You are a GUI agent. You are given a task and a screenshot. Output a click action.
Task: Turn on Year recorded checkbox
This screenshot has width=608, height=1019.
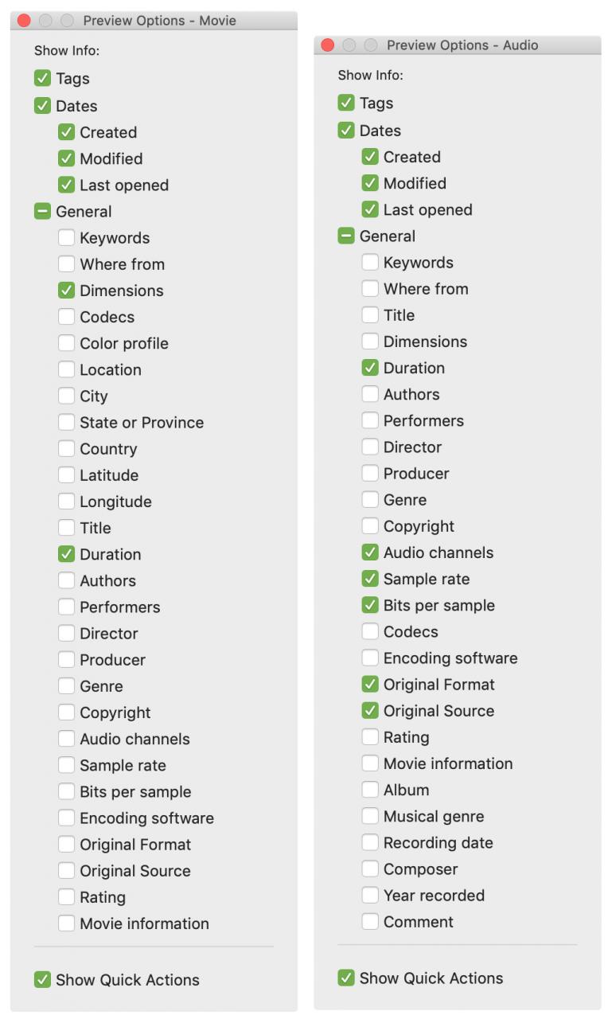(371, 896)
